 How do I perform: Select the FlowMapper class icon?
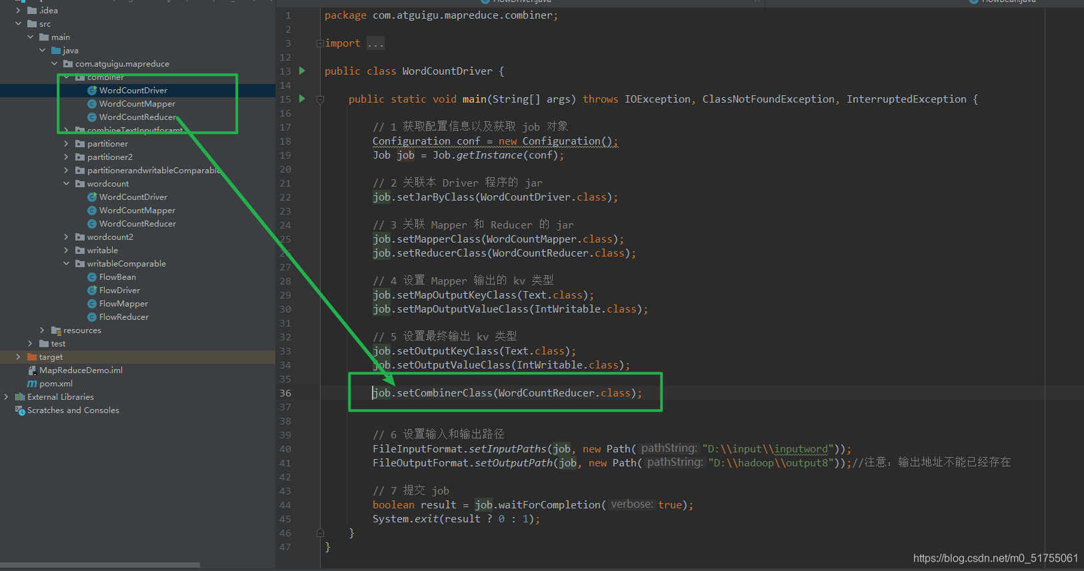pos(92,304)
